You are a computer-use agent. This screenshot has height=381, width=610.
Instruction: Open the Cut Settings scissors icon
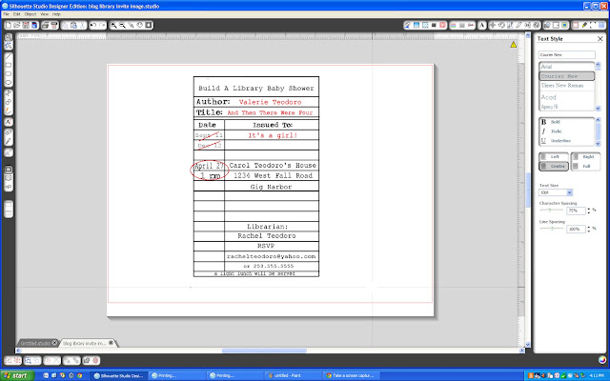[471, 26]
